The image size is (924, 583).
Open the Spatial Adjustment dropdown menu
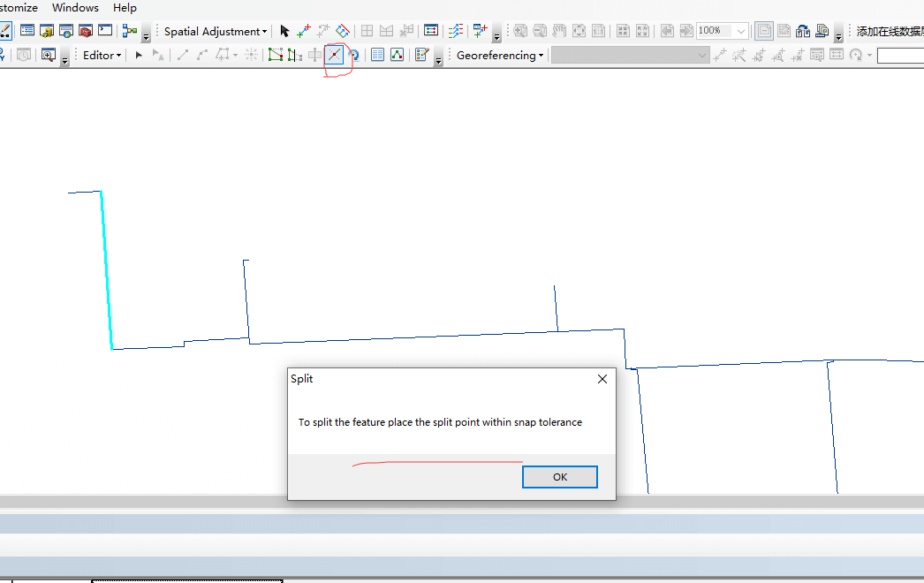[x=215, y=31]
